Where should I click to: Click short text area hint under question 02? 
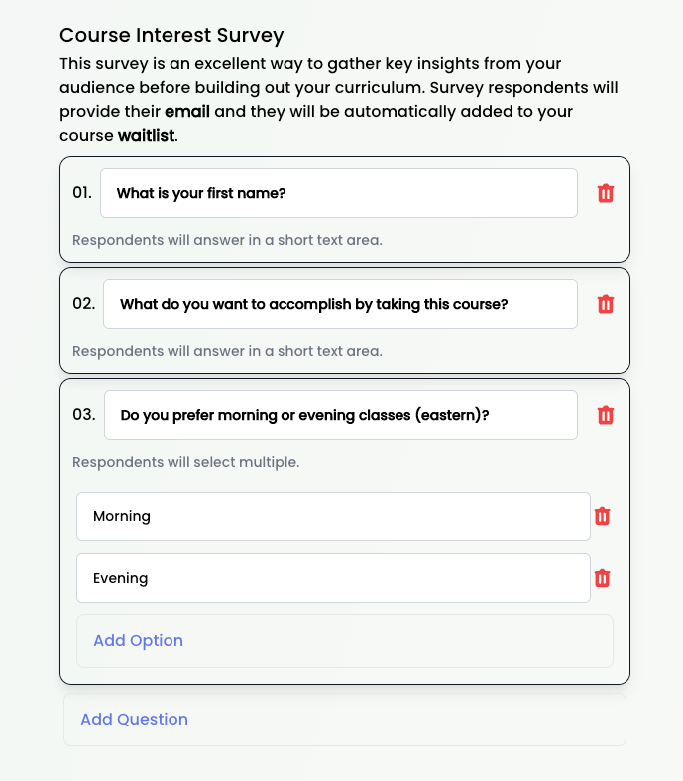pyautogui.click(x=227, y=351)
